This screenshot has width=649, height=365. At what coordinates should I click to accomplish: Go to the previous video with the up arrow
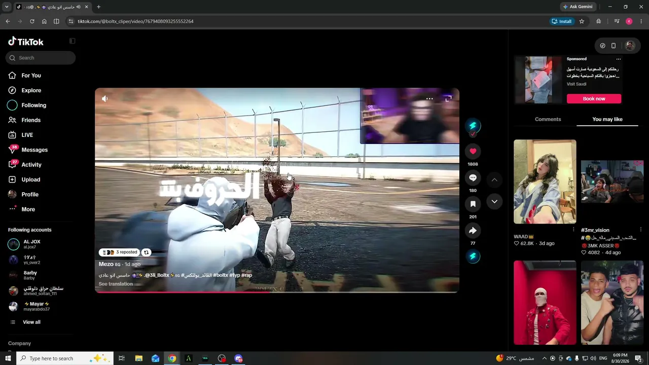494,180
